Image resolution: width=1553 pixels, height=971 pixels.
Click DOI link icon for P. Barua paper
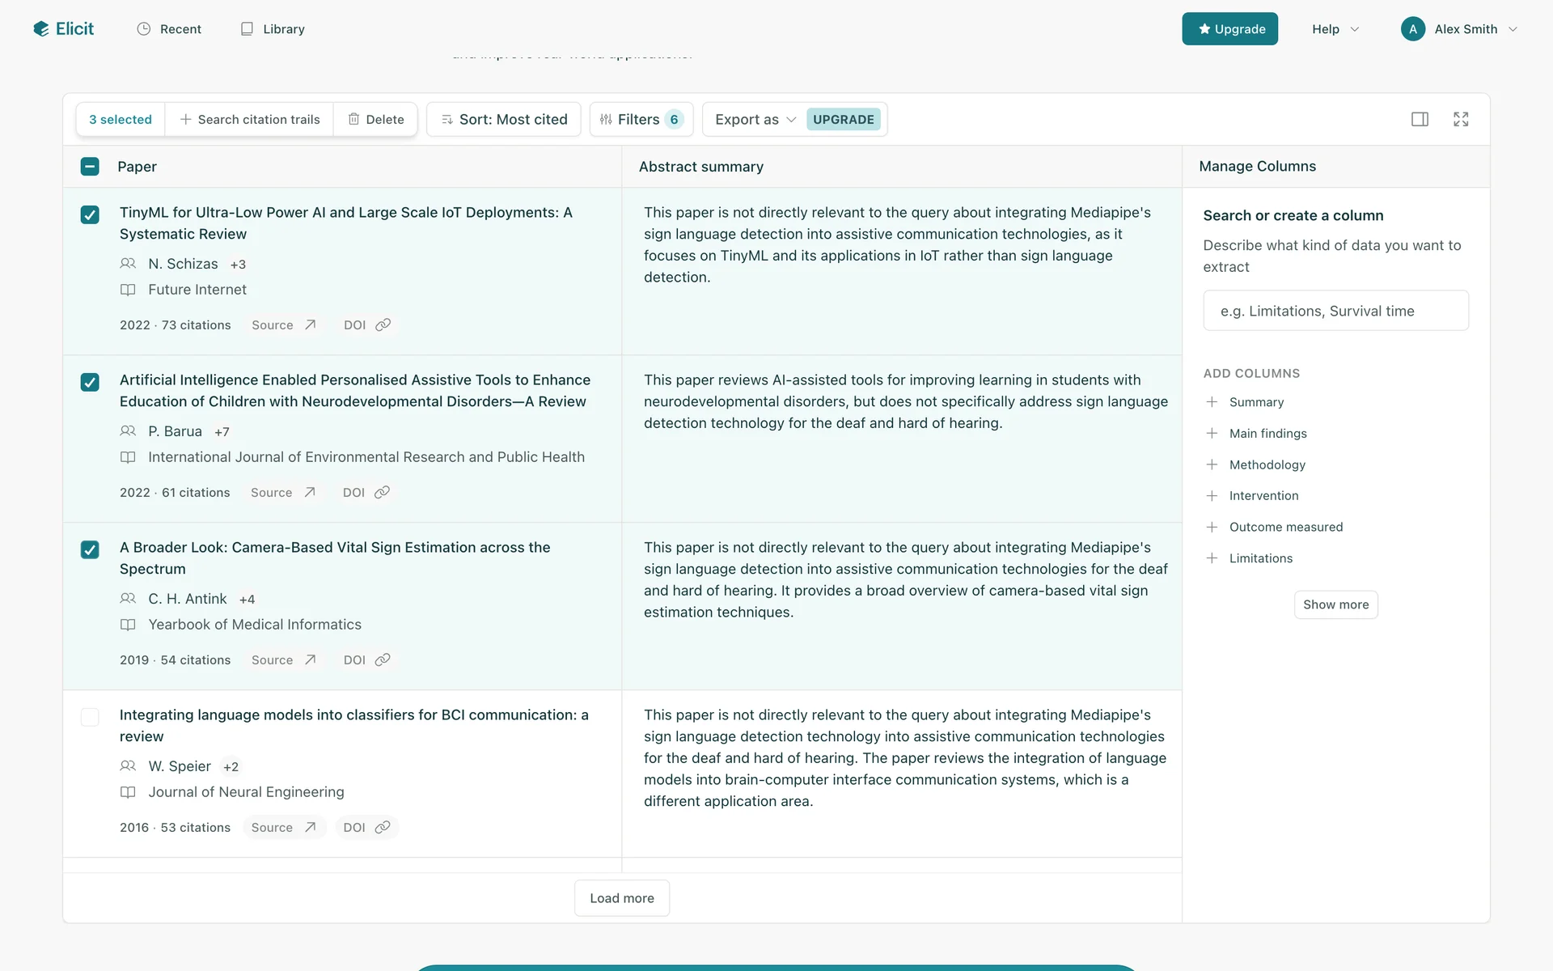tap(382, 492)
